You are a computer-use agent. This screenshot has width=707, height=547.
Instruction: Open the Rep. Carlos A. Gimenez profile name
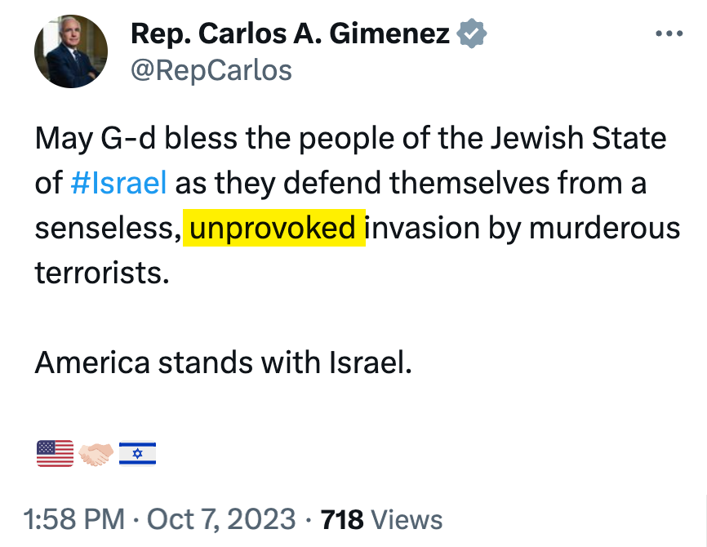(291, 34)
